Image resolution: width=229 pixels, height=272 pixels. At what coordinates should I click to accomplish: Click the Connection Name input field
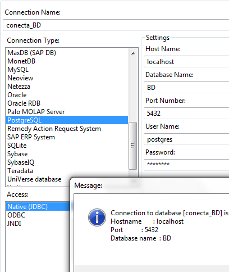click(116, 25)
